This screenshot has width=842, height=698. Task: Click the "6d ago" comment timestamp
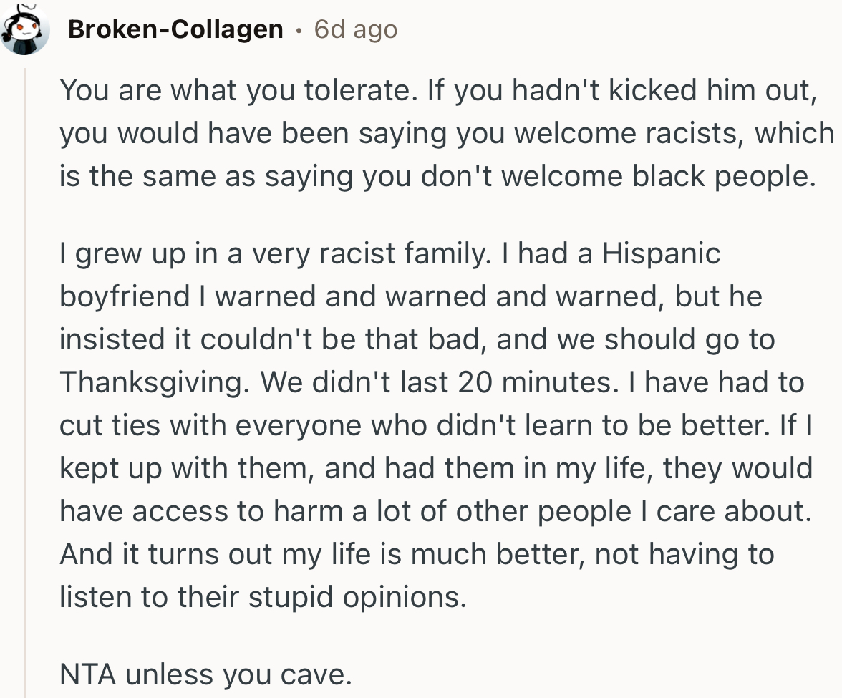(355, 30)
